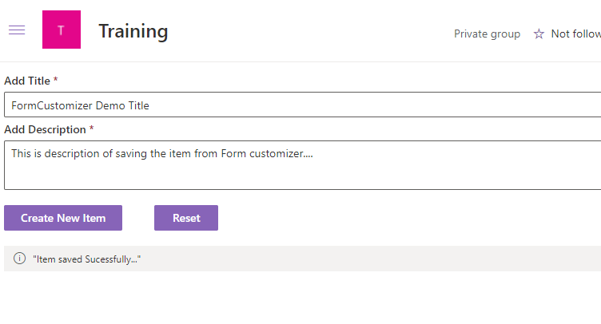Click the Item saved Sucessfully message

pos(86,259)
